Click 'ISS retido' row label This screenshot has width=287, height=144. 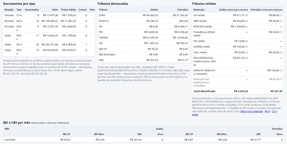(199, 15)
